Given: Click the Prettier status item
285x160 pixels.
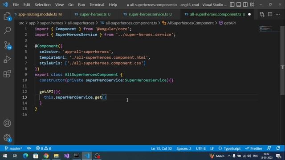Looking at the screenshot, I should coord(253,148).
